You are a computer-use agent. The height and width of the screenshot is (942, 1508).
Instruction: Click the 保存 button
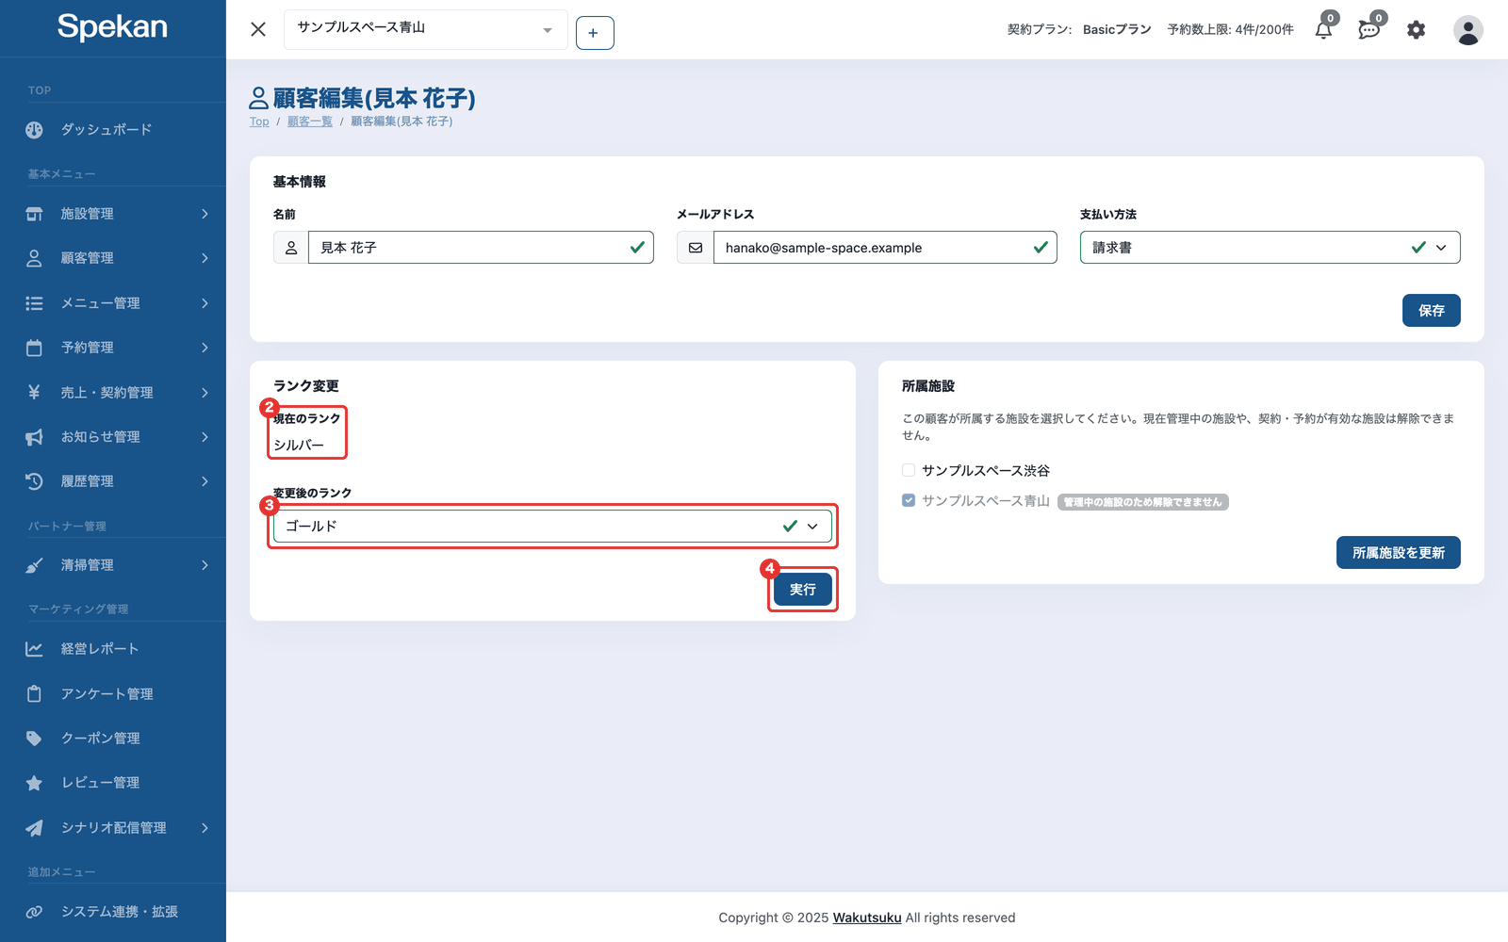click(x=1431, y=311)
